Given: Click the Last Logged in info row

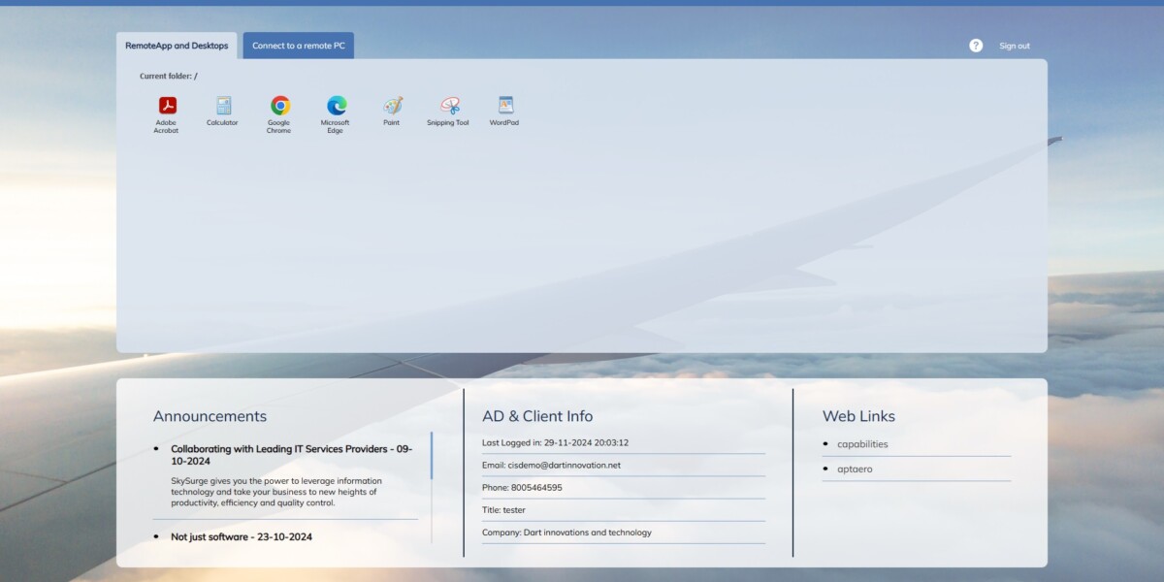Looking at the screenshot, I should [x=554, y=442].
